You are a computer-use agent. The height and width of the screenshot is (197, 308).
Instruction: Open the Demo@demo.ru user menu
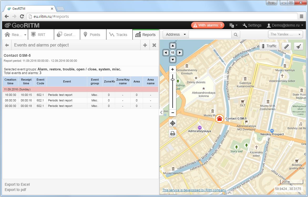(x=285, y=25)
